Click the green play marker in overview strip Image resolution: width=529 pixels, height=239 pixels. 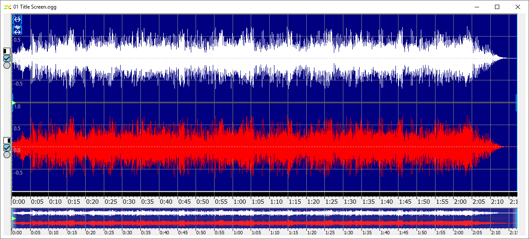pyautogui.click(x=14, y=219)
